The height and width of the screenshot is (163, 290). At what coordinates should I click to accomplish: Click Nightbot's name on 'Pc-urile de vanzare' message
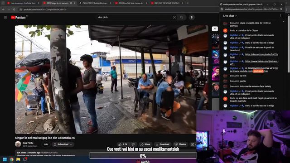[x=234, y=48]
